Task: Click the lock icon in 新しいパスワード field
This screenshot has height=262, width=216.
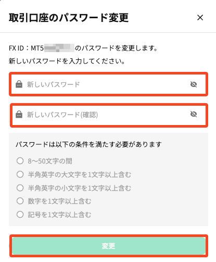Action: pos(19,84)
